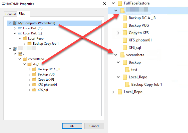The image size is (188, 133).
Task: Collapse the xfs_1 folder node
Action: [x=24, y=64]
